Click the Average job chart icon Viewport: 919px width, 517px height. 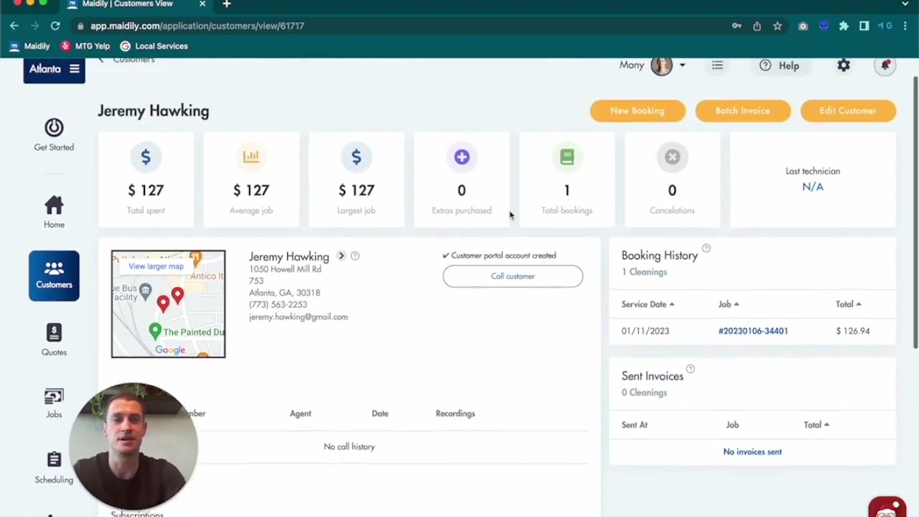[x=251, y=157]
